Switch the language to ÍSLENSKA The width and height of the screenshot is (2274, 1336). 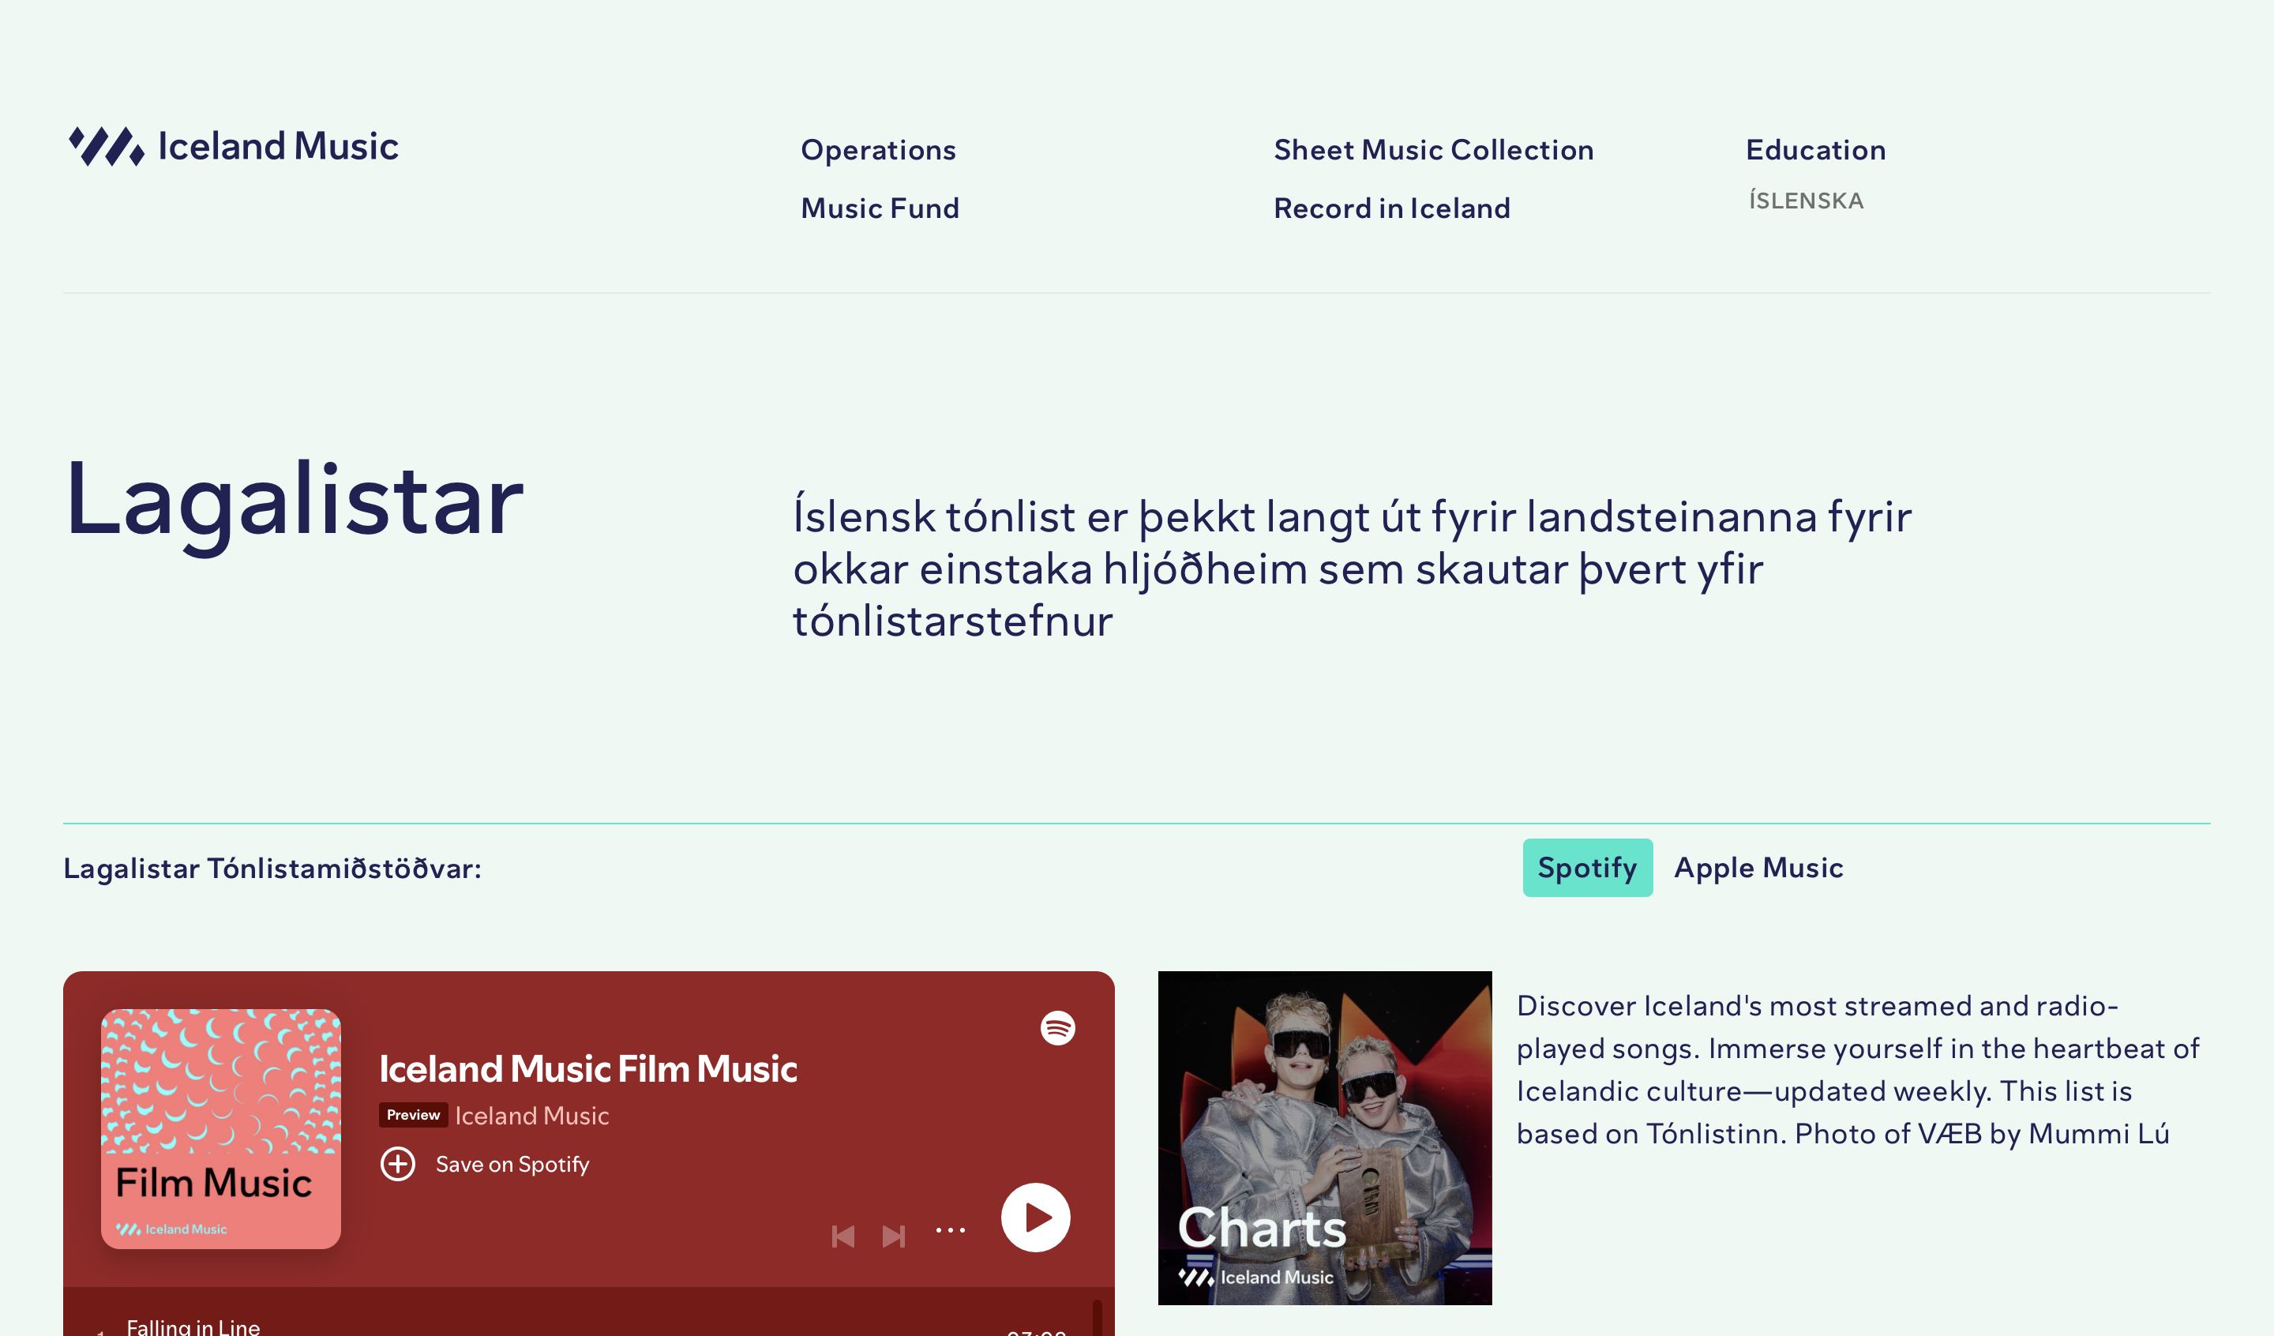click(1806, 201)
